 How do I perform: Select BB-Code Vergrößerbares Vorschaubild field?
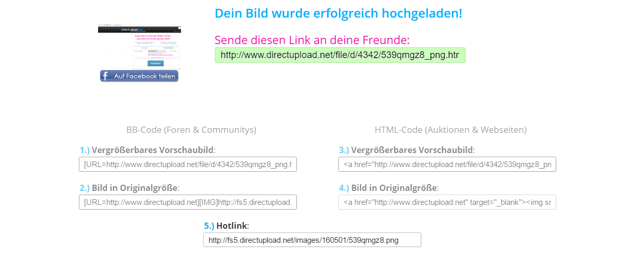[x=187, y=164]
